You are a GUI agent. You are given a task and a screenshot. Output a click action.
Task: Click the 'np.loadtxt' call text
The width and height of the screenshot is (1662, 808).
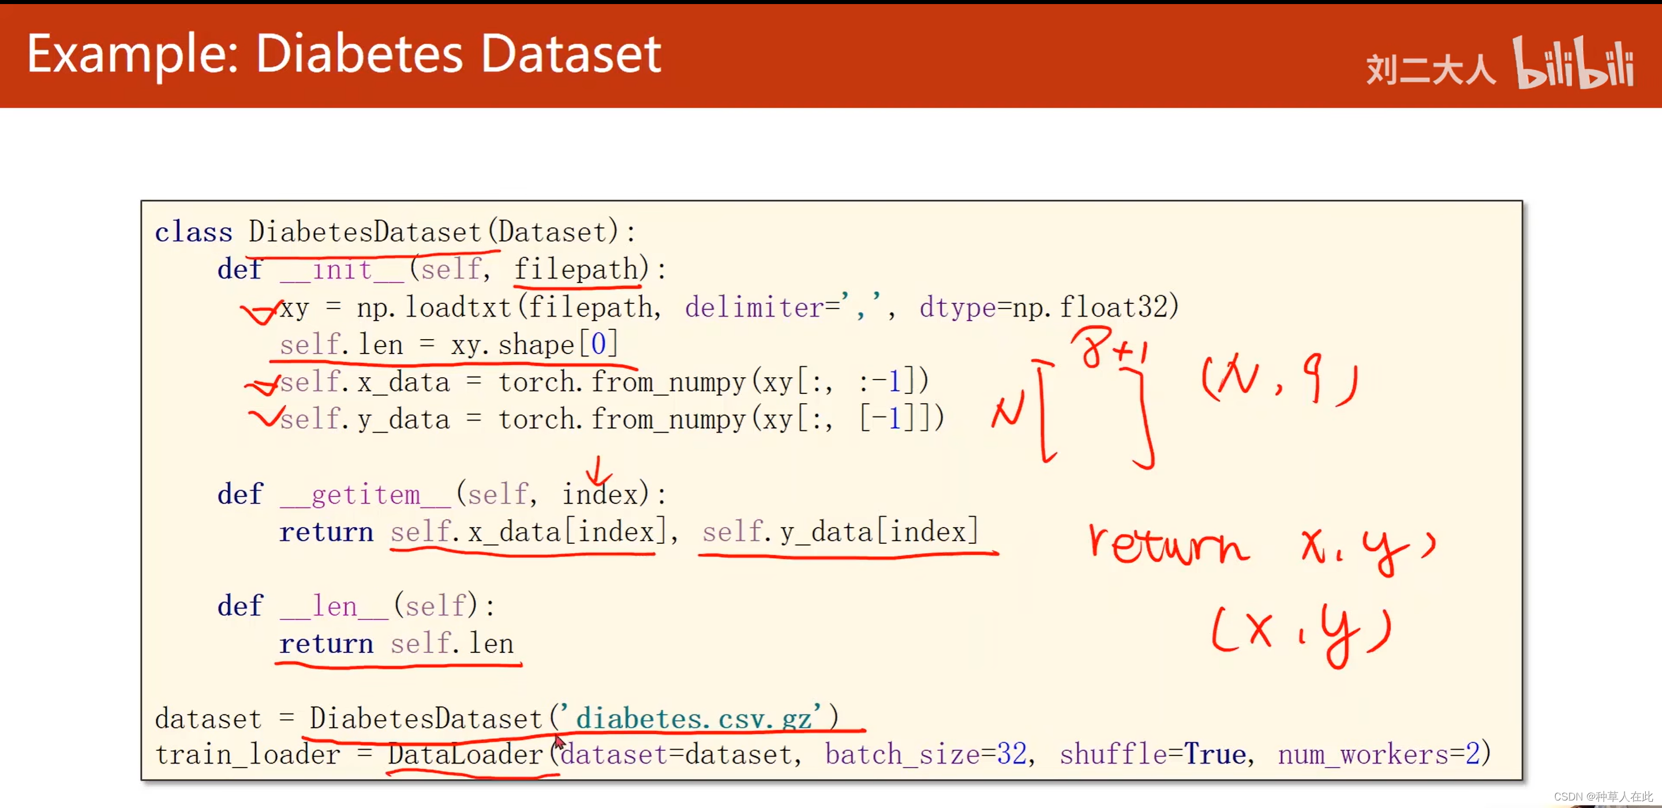(x=433, y=307)
